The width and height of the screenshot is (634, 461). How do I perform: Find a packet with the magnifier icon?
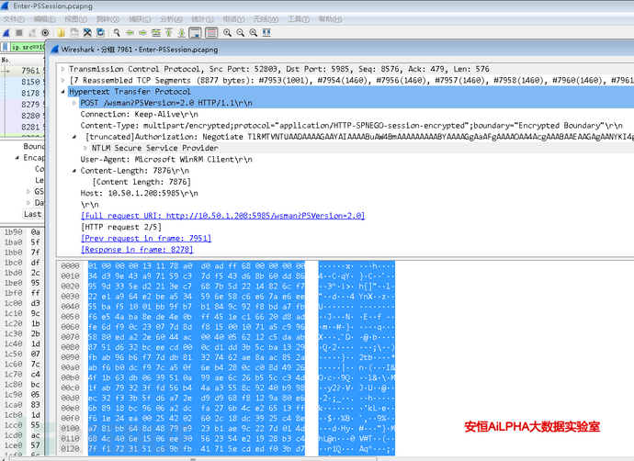pos(117,33)
